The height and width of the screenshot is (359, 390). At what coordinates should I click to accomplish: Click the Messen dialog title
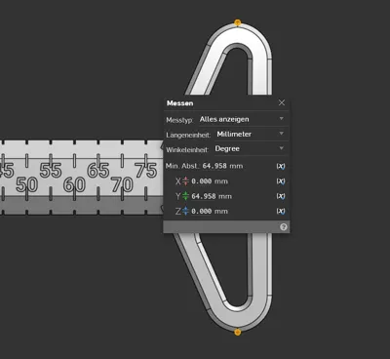tap(179, 103)
